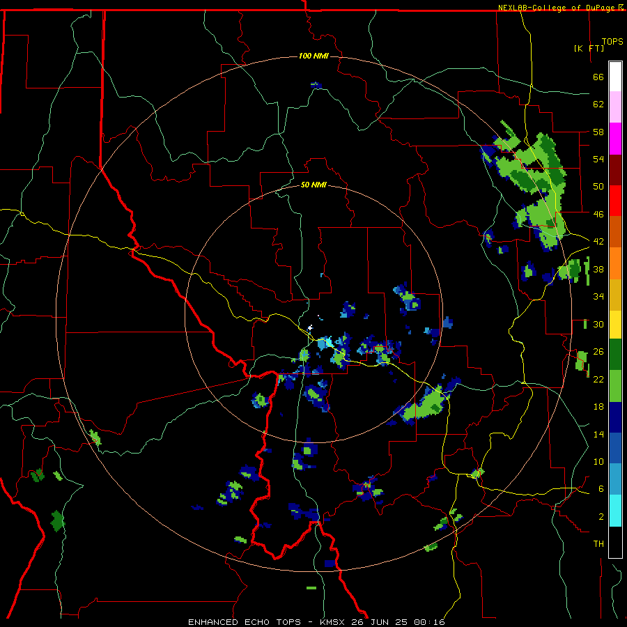The image size is (627, 627).
Task: Click the white swatch in the tops legend
Action: [x=615, y=77]
